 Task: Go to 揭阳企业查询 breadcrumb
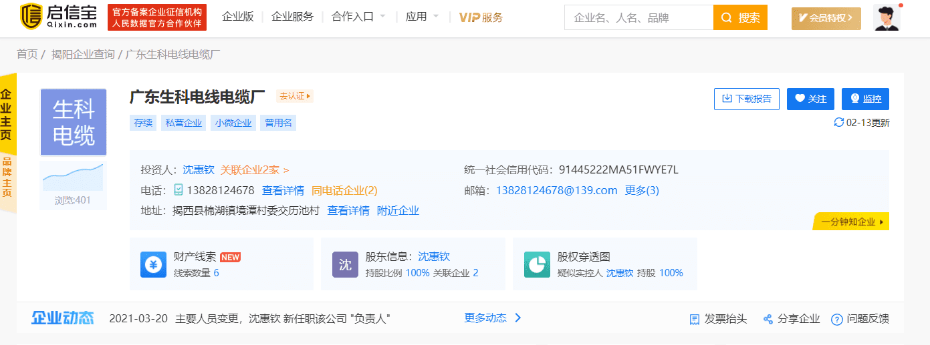tap(83, 54)
